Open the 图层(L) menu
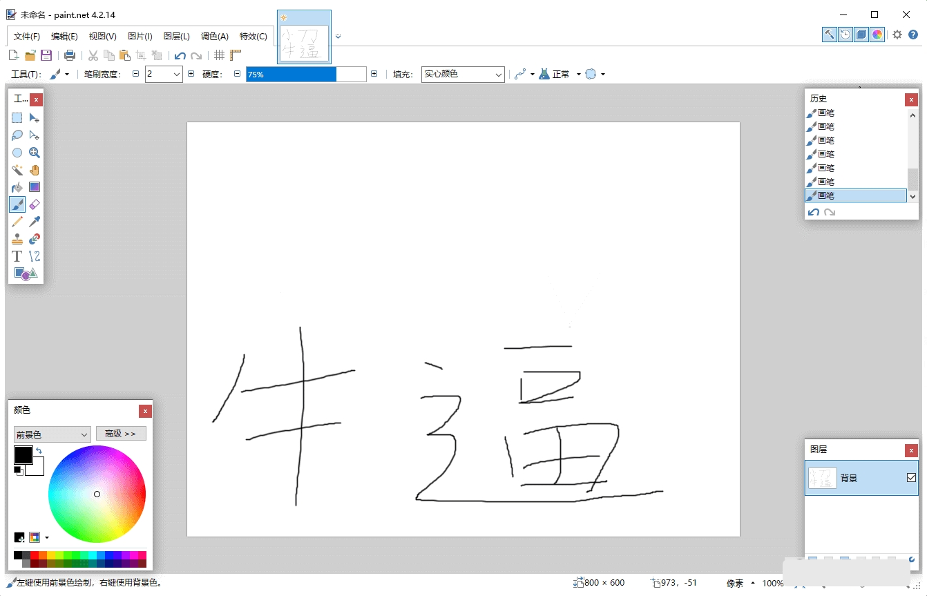 pos(177,36)
